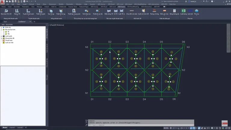Screen dimensions: 231x130
Task: Toggle ortho mode in status bar
Action: (179, 128)
